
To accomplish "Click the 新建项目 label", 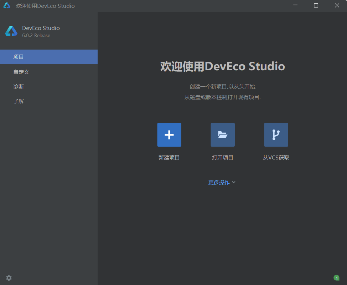I will 169,158.
